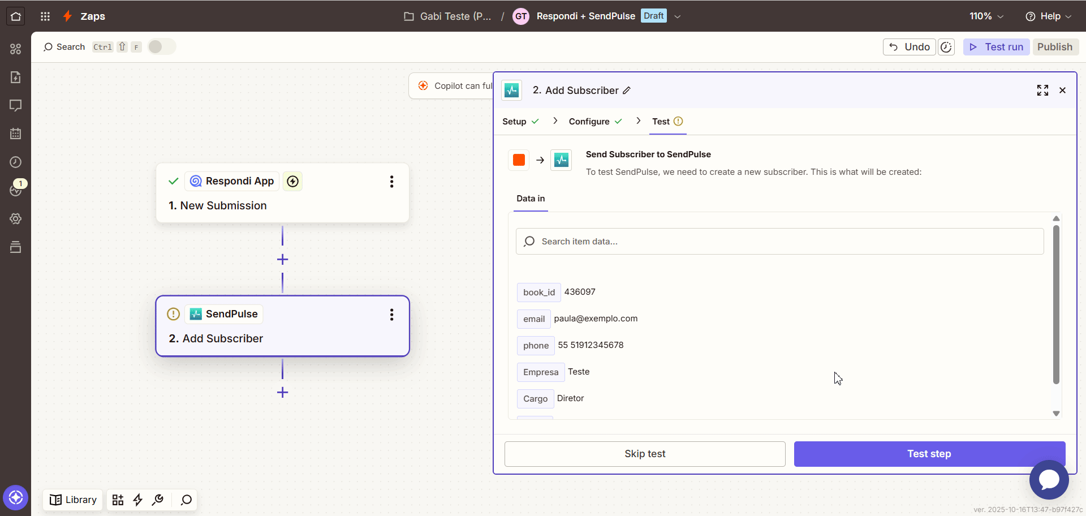Click the Empresa field label
The height and width of the screenshot is (516, 1086).
pos(541,372)
